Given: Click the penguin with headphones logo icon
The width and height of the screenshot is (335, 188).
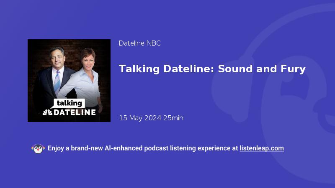Looking at the screenshot, I should (38, 149).
